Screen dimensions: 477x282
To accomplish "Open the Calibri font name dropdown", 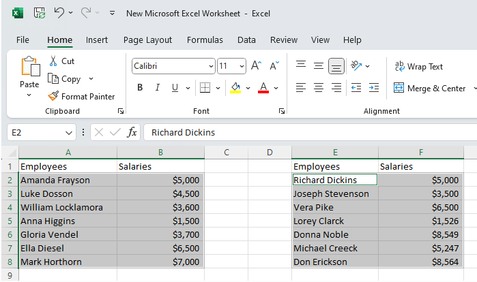I will coord(211,67).
